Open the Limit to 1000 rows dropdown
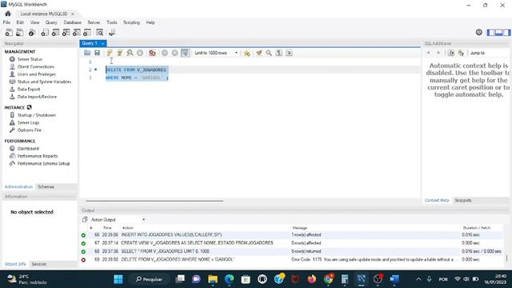Image resolution: width=512 pixels, height=288 pixels. coord(215,53)
